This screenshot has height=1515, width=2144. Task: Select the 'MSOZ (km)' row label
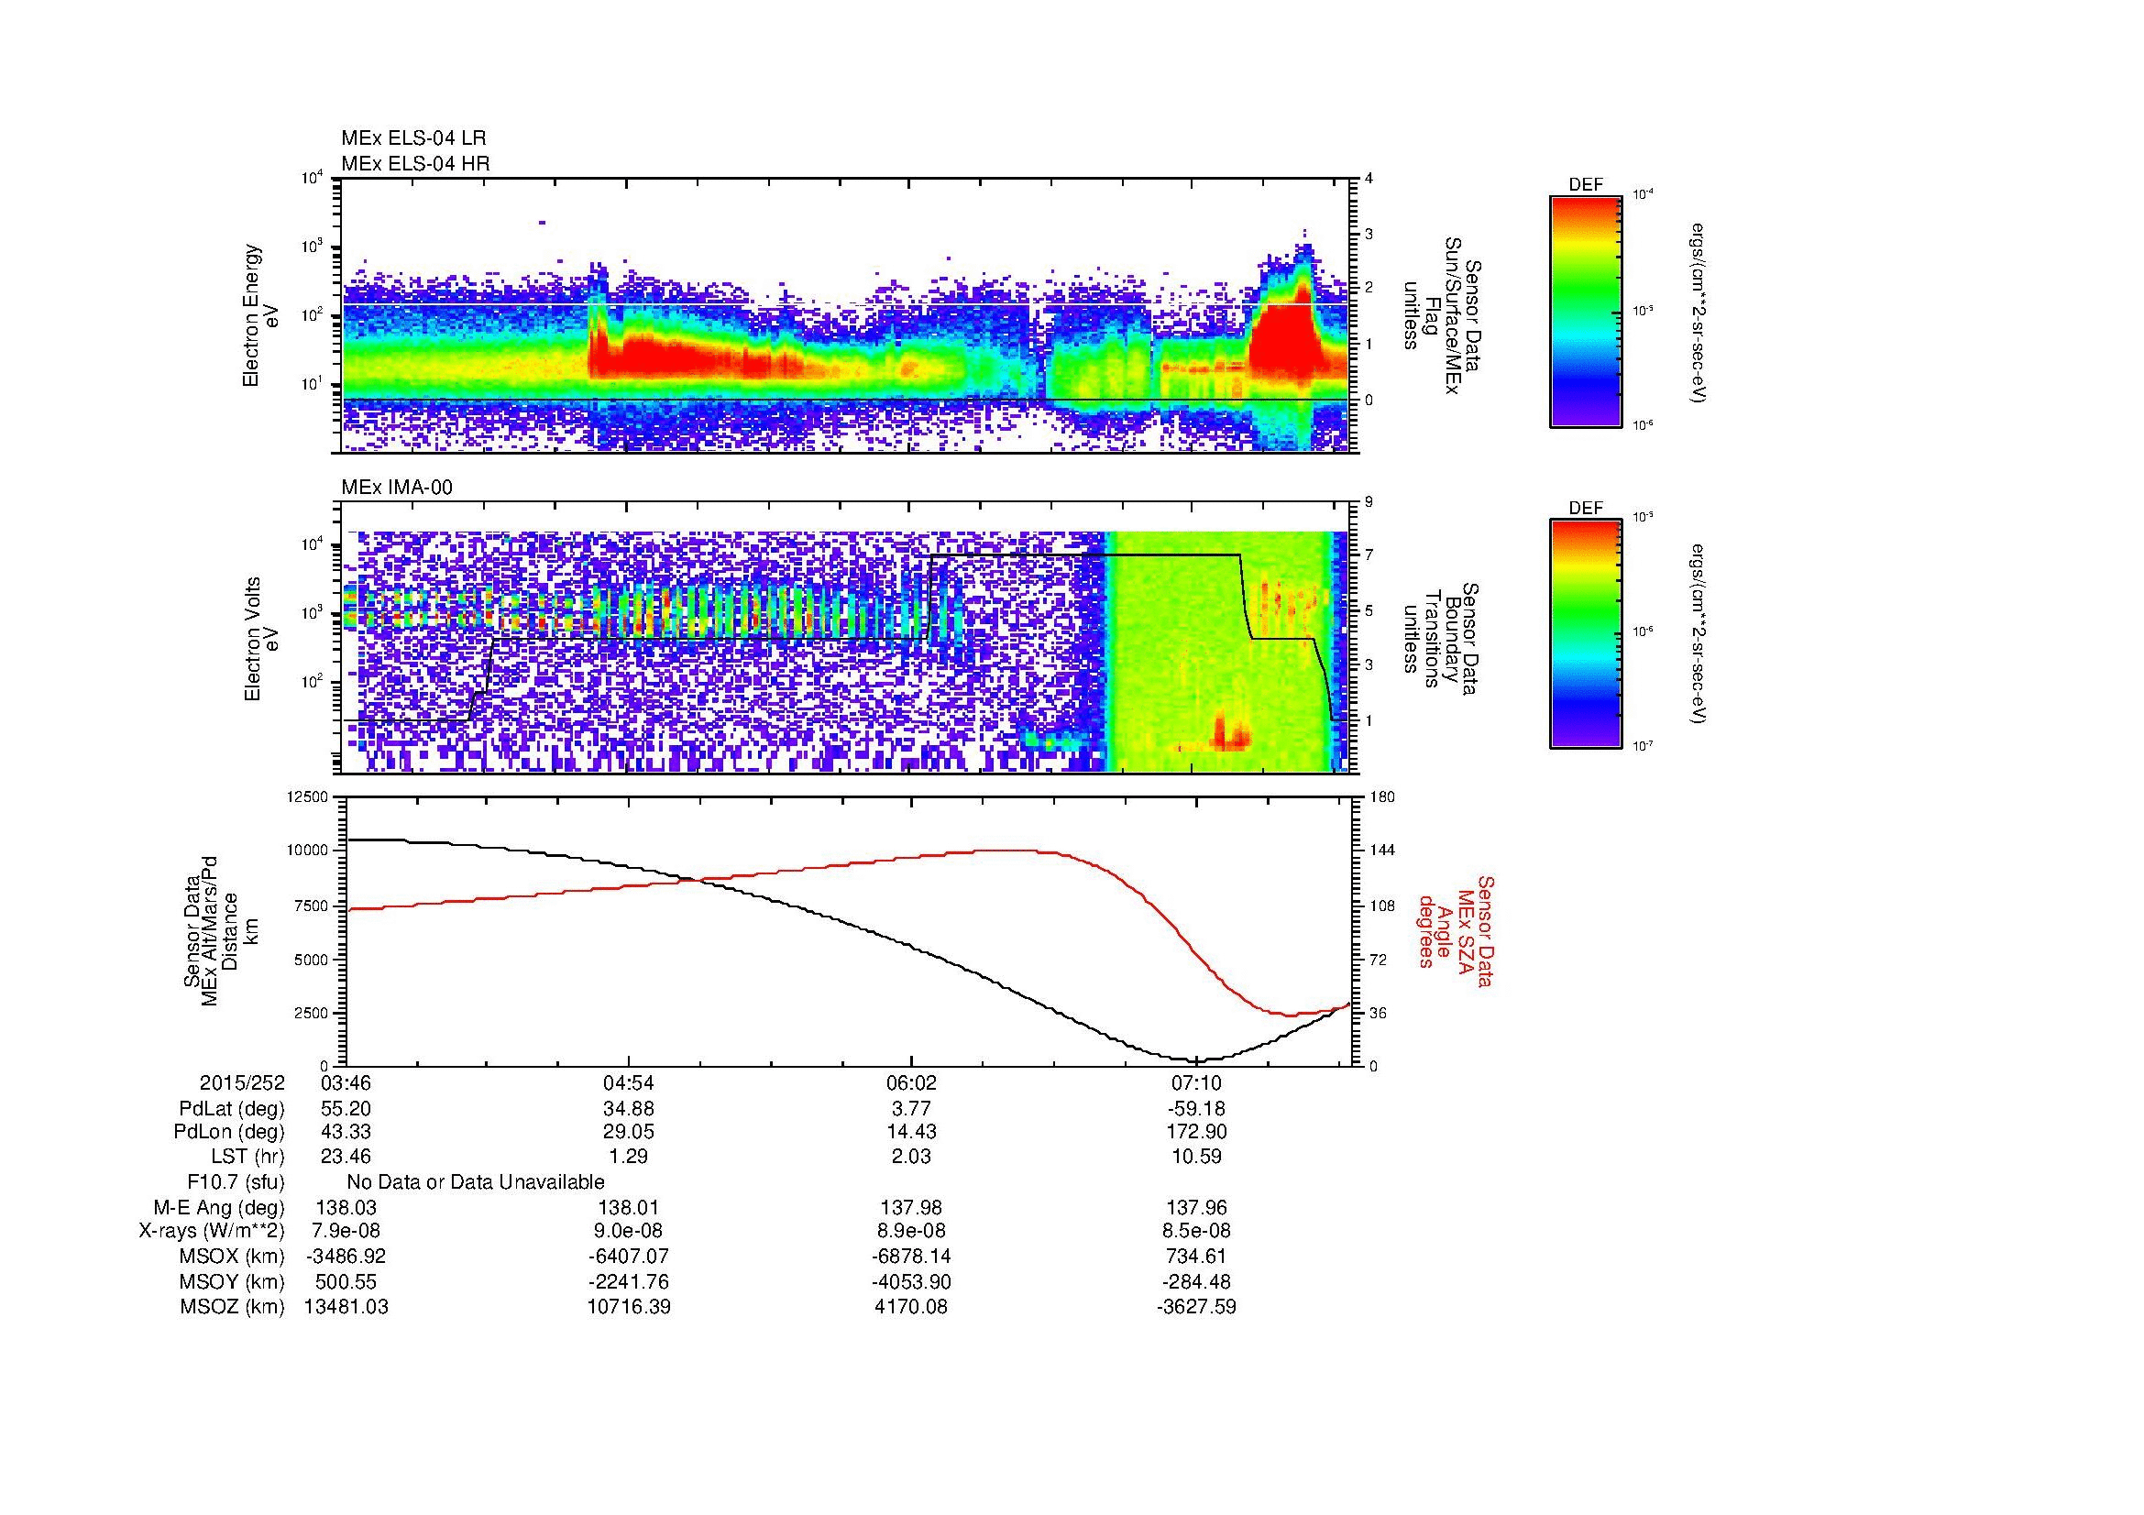tap(233, 1306)
